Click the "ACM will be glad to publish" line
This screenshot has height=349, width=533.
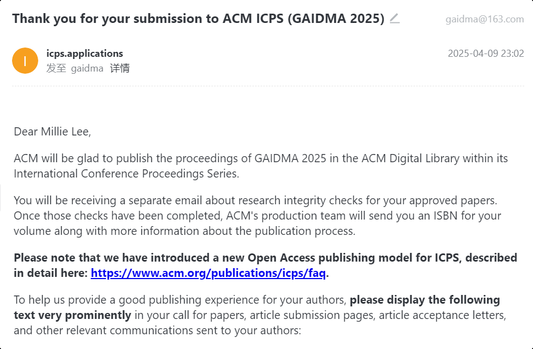[260, 158]
